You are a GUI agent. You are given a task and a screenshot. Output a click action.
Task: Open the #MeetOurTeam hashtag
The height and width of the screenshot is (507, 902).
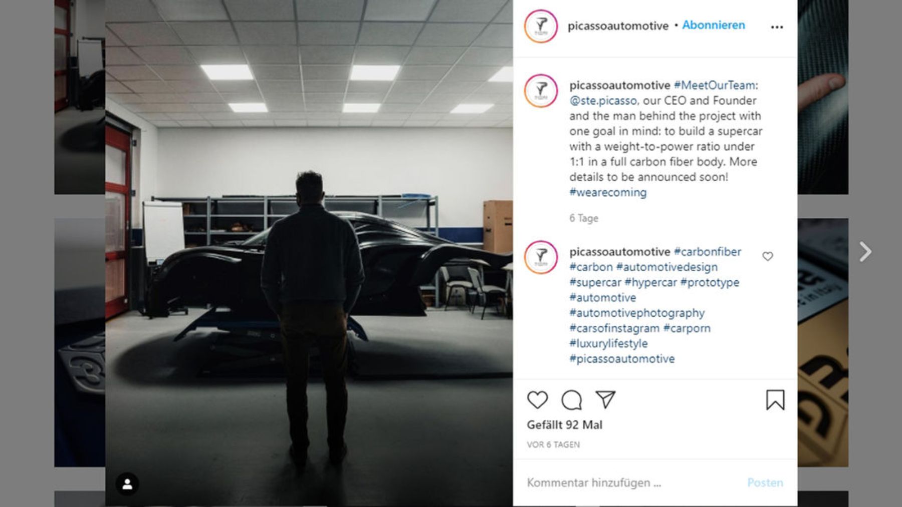716,85
